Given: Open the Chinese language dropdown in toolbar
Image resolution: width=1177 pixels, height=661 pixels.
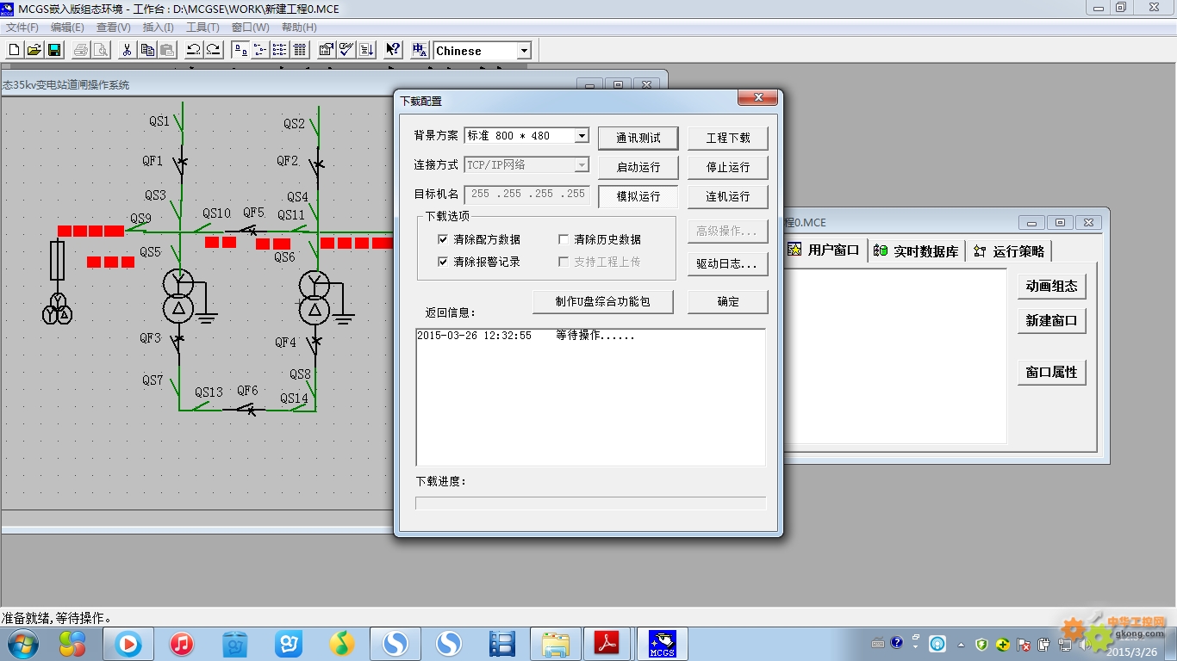Looking at the screenshot, I should tap(524, 51).
